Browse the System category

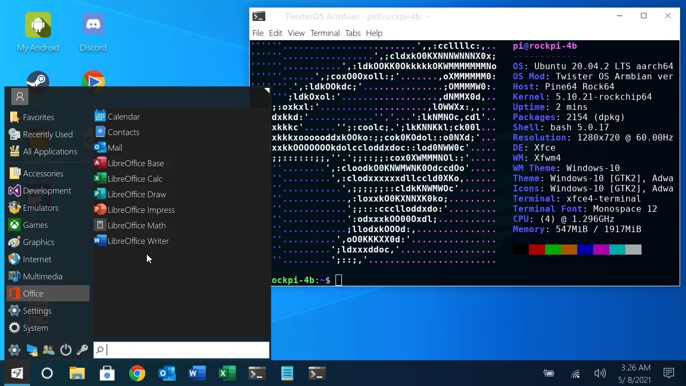click(x=48, y=328)
